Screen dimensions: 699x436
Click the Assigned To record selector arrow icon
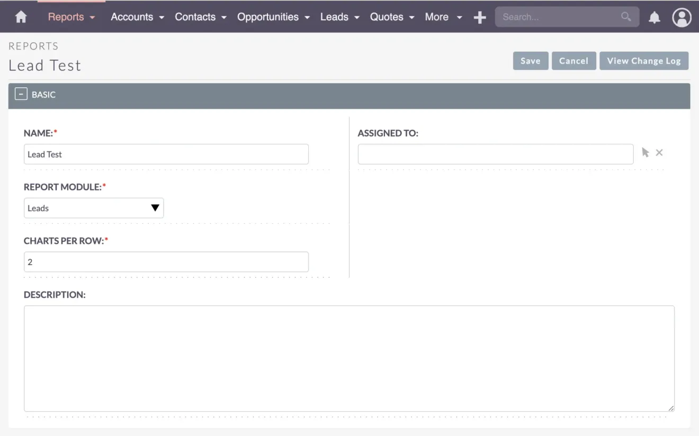point(645,152)
